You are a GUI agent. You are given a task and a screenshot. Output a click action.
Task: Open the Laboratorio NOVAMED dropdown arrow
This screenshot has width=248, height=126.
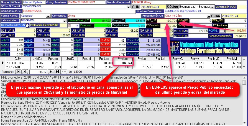click(x=64, y=21)
